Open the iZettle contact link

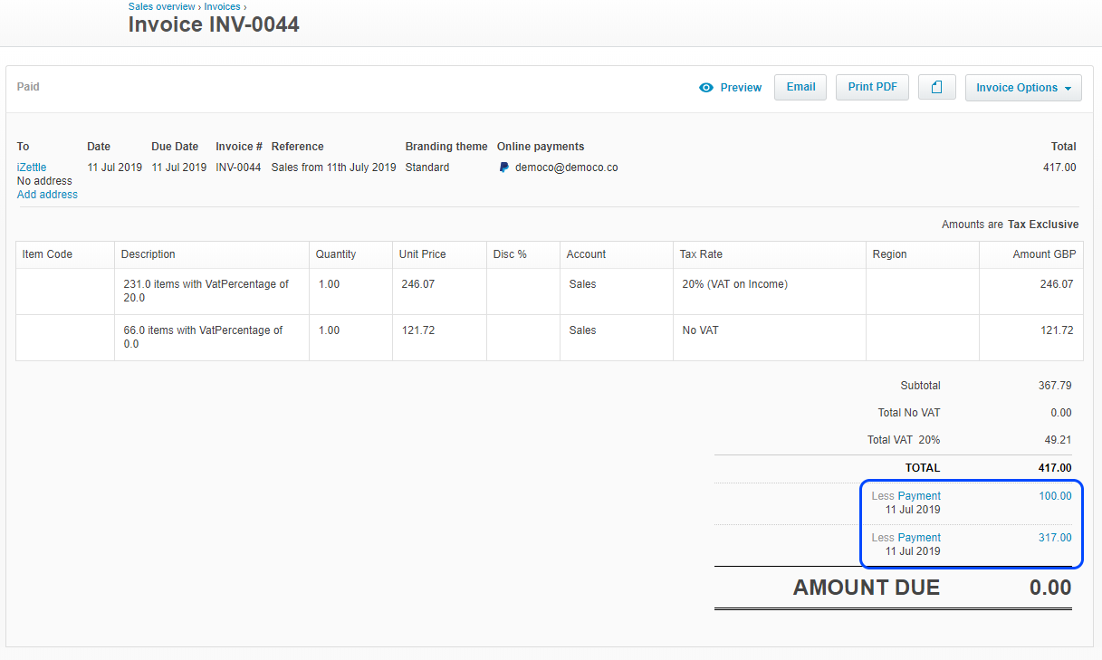coord(32,167)
